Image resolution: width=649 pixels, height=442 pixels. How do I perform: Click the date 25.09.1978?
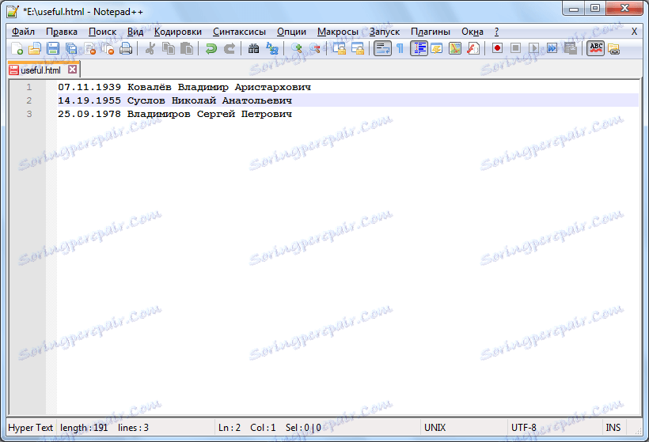pyautogui.click(x=89, y=114)
